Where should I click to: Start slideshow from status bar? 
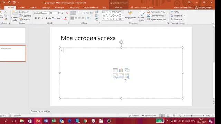pos(180,116)
